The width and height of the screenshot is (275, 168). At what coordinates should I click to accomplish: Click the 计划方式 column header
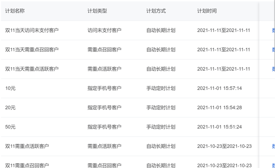pyautogui.click(x=156, y=11)
